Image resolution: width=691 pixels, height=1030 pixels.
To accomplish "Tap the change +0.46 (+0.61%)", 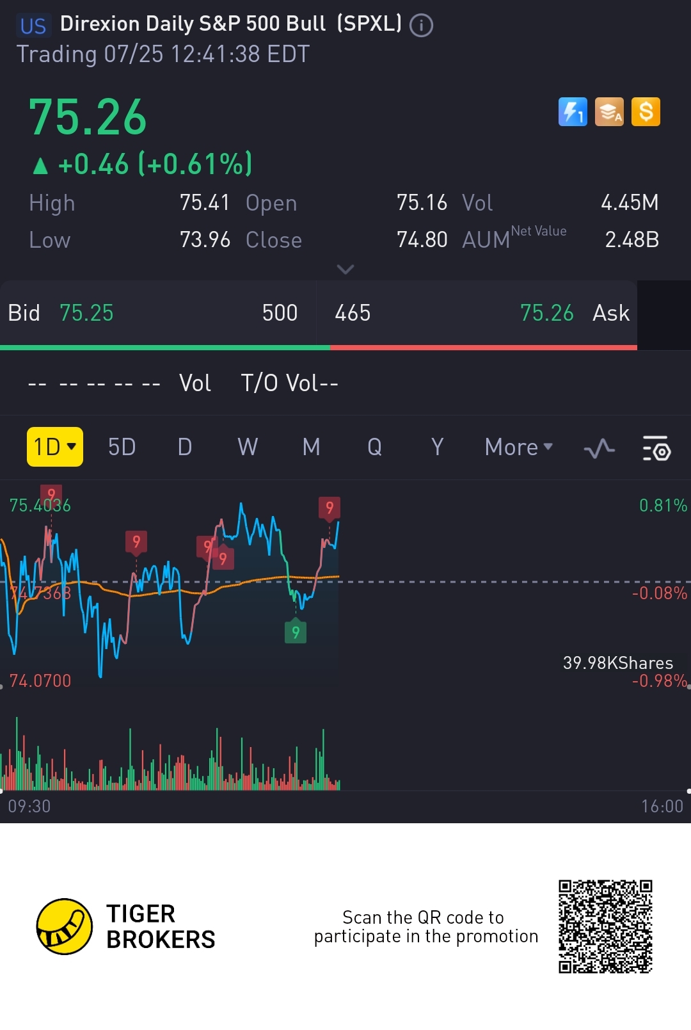I will point(142,165).
